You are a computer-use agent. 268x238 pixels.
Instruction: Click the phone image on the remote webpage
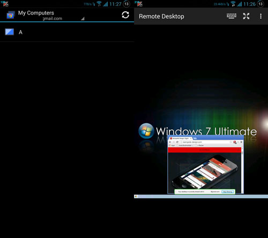[205, 172]
